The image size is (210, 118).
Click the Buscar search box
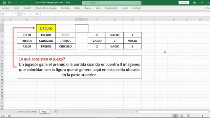(x=112, y=3)
